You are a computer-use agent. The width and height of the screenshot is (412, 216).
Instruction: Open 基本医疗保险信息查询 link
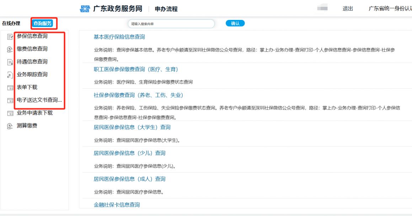click(119, 37)
